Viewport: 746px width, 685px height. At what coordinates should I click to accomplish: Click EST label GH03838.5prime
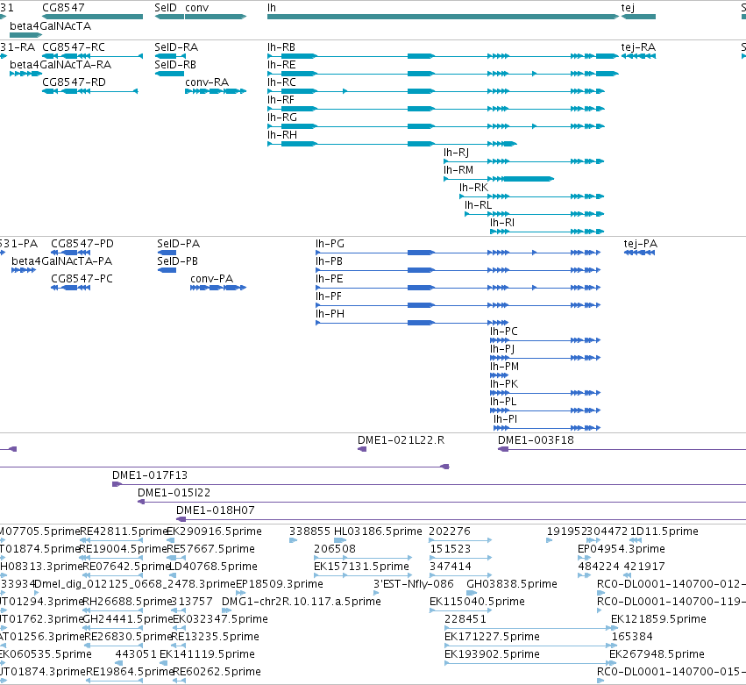pos(512,584)
